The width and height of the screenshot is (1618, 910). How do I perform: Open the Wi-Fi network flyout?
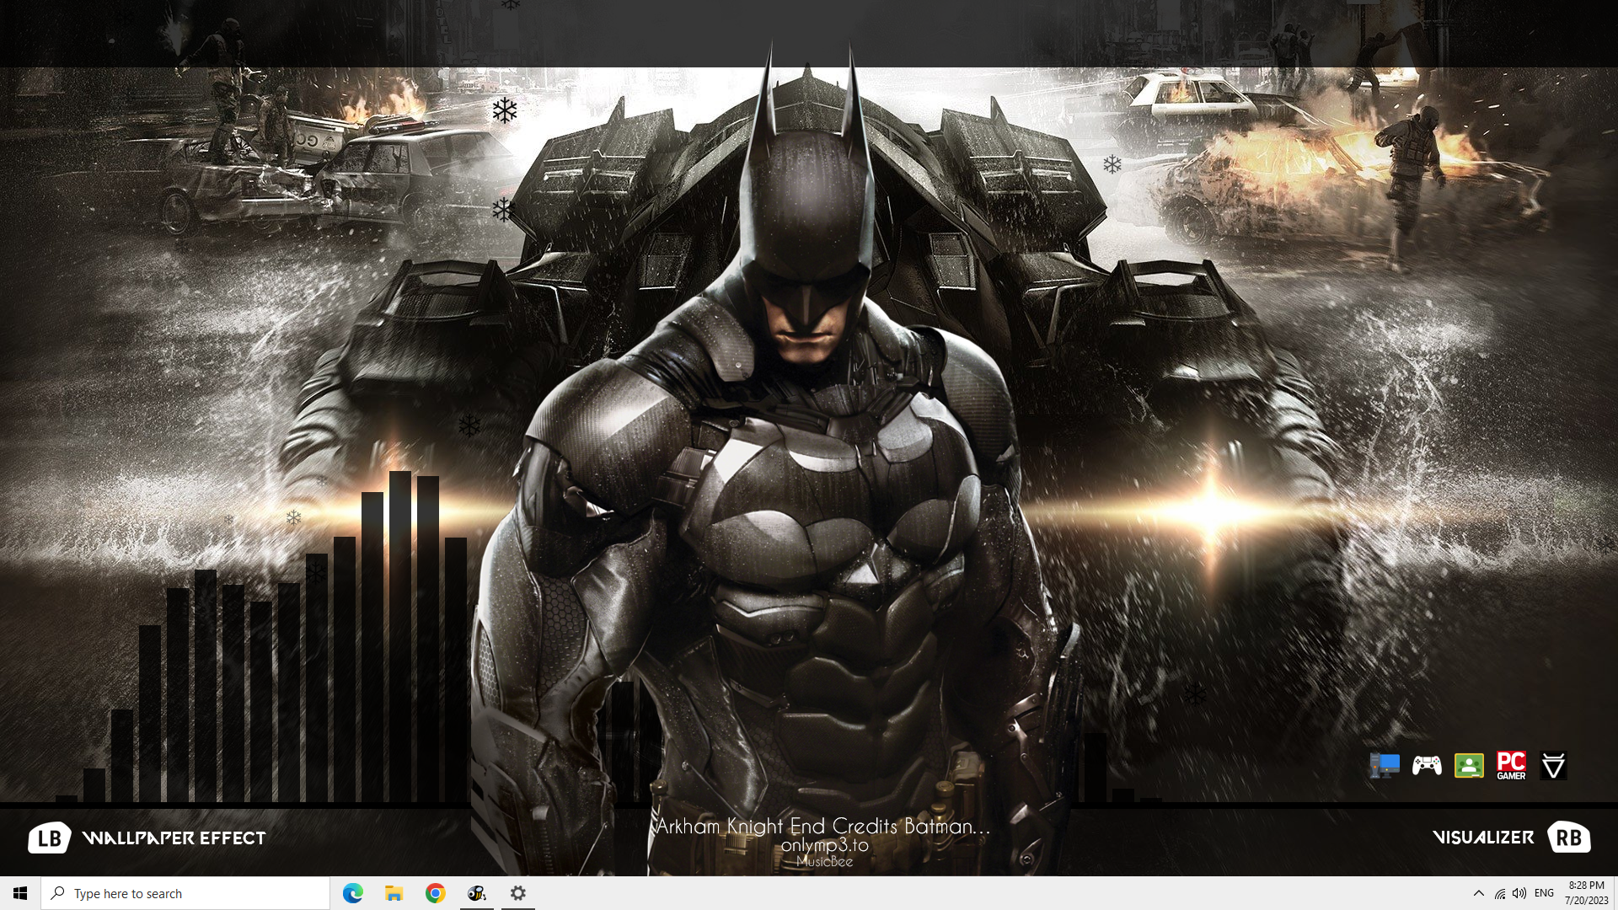click(1500, 893)
